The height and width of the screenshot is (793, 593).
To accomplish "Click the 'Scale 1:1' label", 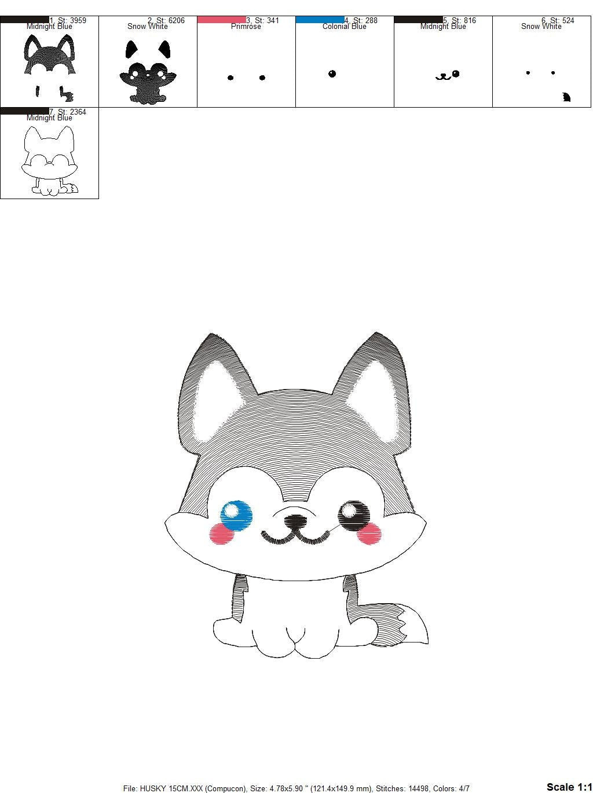I will click(x=569, y=786).
